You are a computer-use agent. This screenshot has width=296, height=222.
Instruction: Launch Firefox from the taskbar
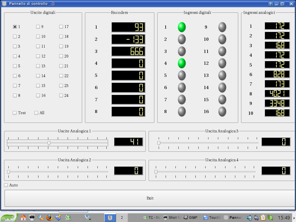click(49, 217)
